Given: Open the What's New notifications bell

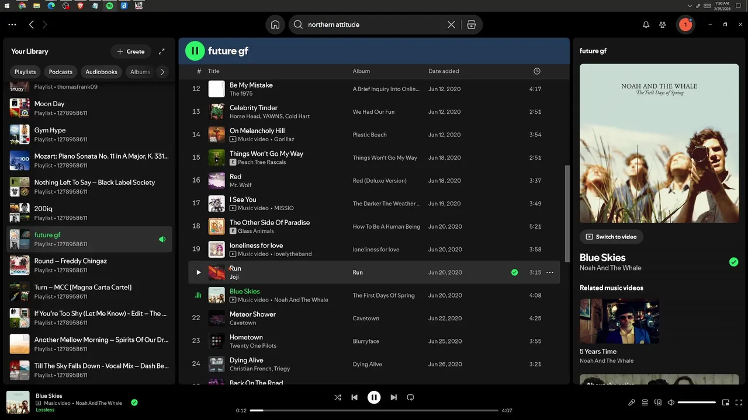Looking at the screenshot, I should (x=646, y=24).
